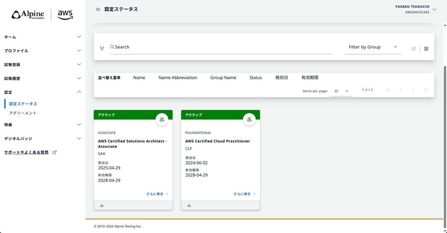Click the Alpine Testing Solutions logo
This screenshot has width=447, height=233.
coord(28,15)
